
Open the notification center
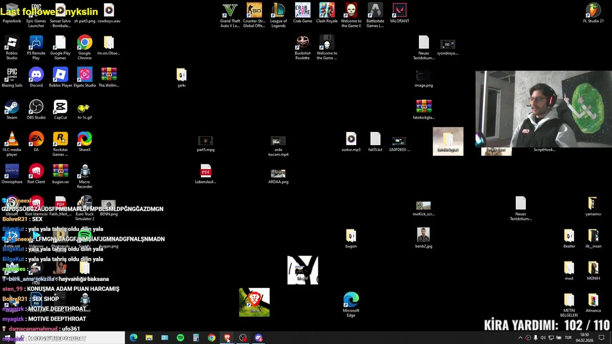coord(601,338)
